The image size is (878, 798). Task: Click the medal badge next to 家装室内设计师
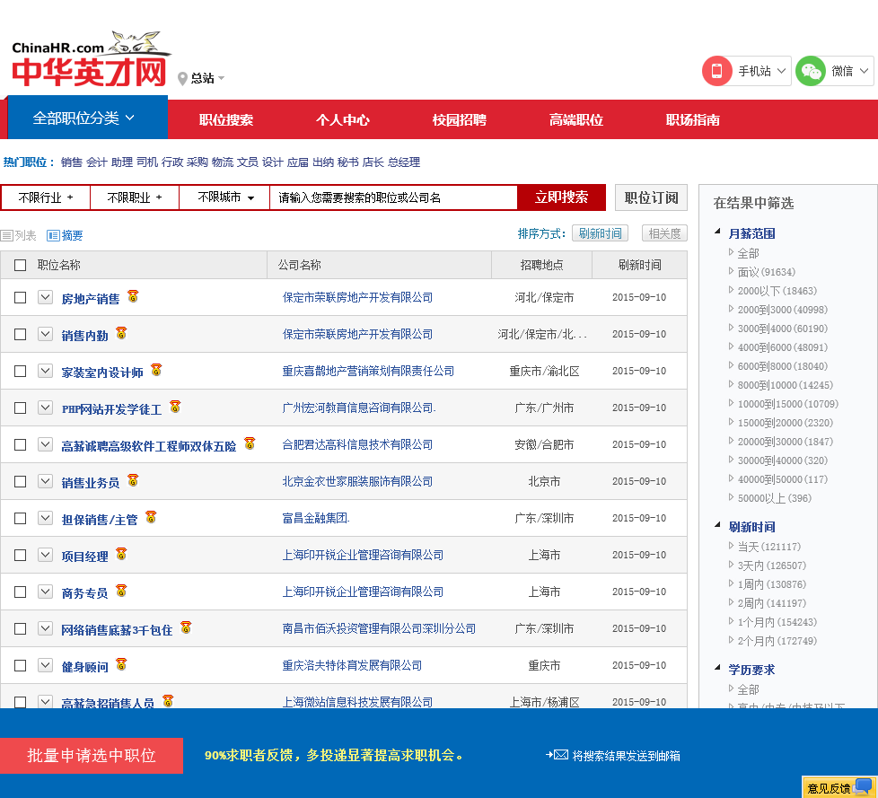coord(156,370)
